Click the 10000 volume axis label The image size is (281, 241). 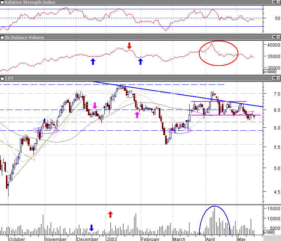click(274, 219)
